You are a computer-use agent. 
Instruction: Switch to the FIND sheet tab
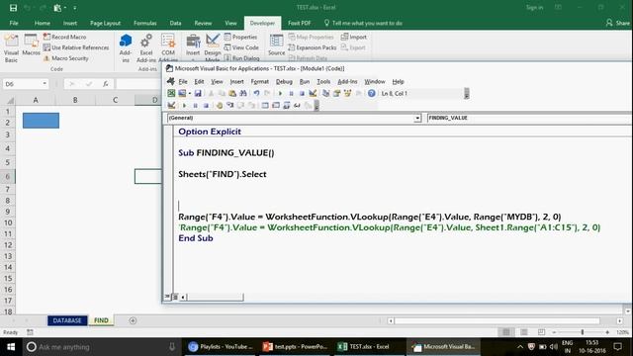(x=101, y=320)
